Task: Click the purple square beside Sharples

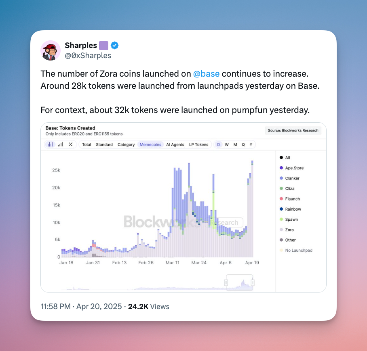Action: [104, 45]
